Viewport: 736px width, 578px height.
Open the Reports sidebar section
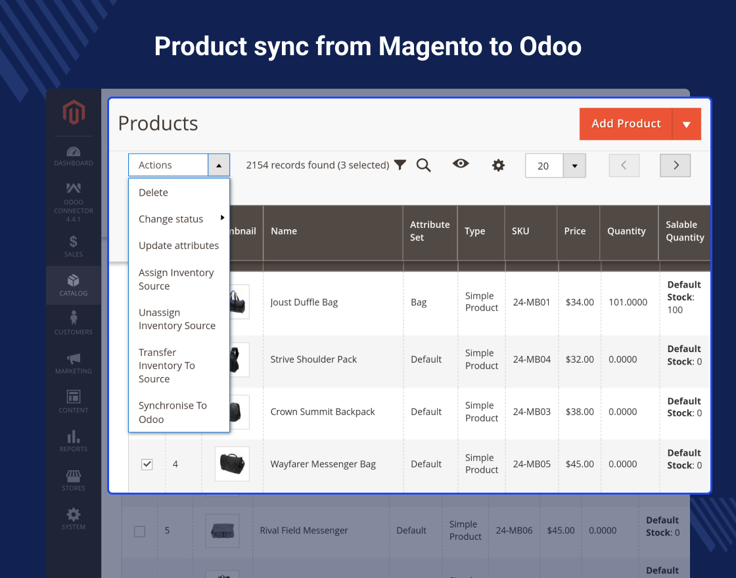[74, 441]
